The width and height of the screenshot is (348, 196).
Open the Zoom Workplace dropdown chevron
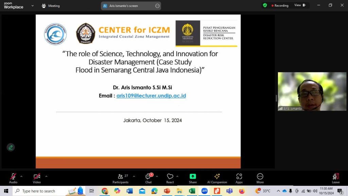pos(33,6)
